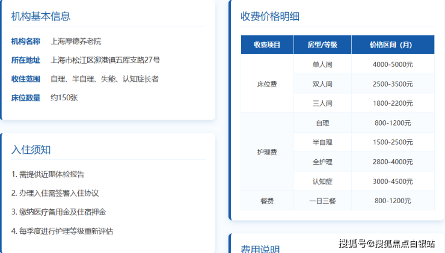Select the 床位费 cell

point(267,84)
